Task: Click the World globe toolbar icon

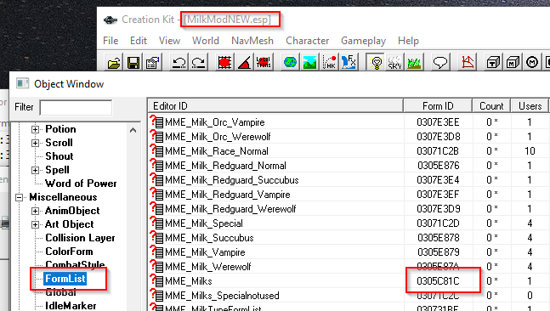Action: tap(290, 63)
